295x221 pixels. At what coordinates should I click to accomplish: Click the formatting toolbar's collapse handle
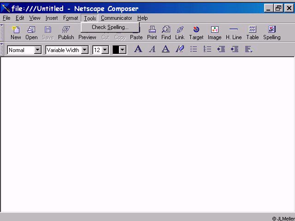pos(2,49)
